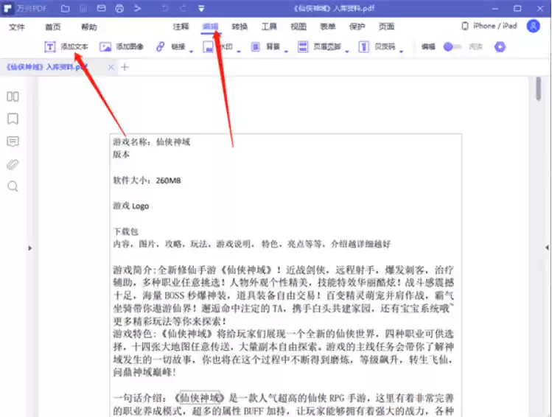Screen dimensions: 552x417
Task: Click the open folder icon
Action: (66, 9)
